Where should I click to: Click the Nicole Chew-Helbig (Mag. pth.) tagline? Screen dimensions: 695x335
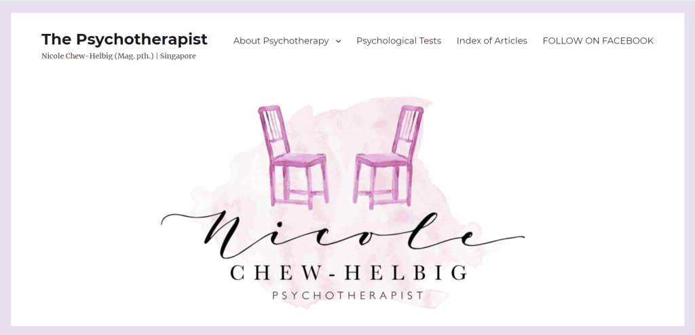[x=98, y=56]
